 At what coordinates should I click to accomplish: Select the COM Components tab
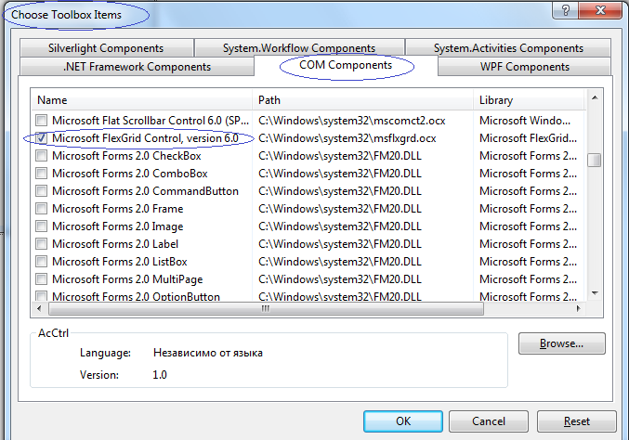point(346,65)
